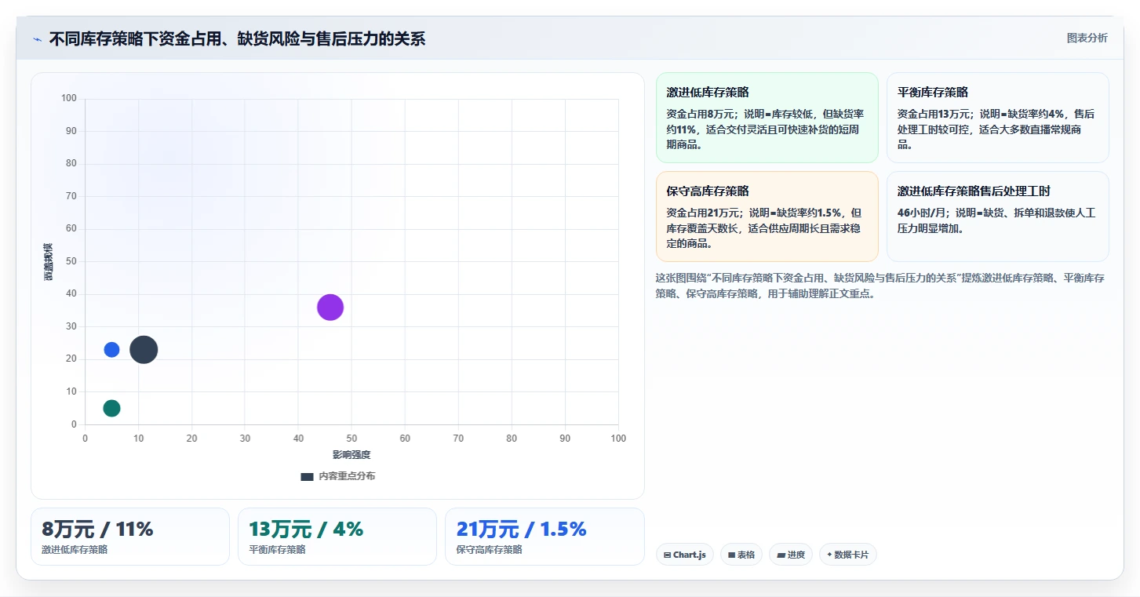
Task: Click the 保守高库存策略 caption under 21万元
Action: point(489,550)
